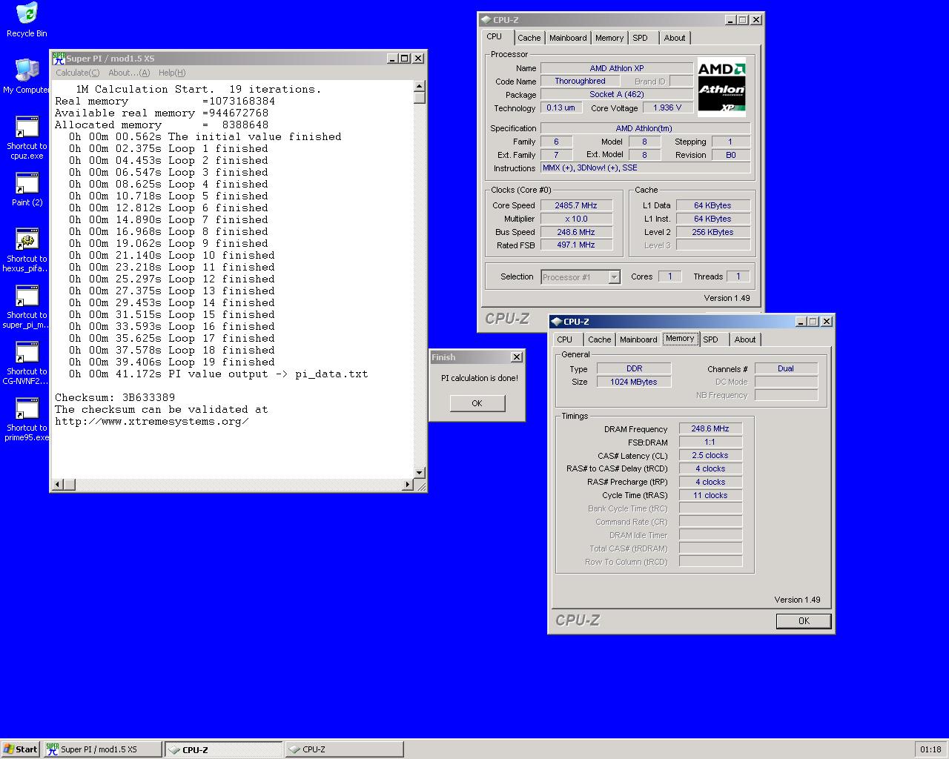Screen dimensions: 949x759
Task: Open the Calculate menu in Super PI
Action: coord(77,73)
